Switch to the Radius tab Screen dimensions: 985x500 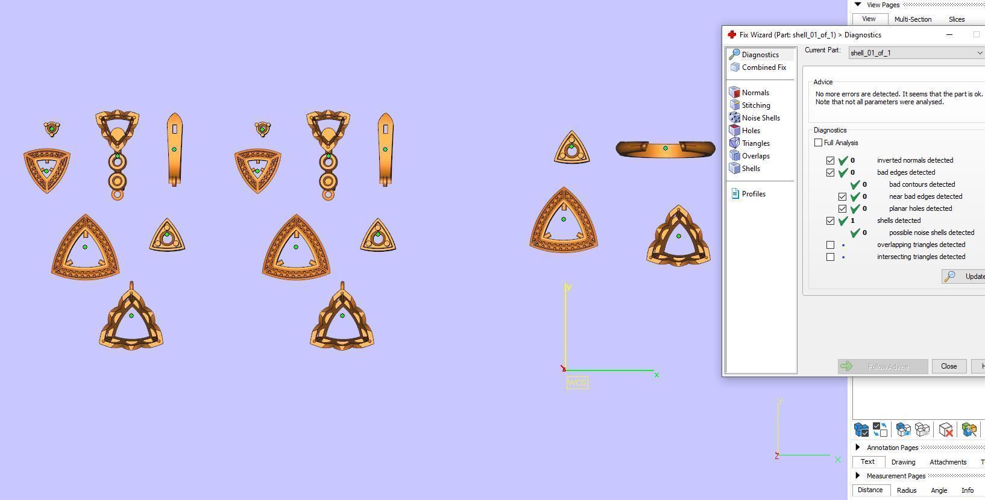(x=907, y=490)
